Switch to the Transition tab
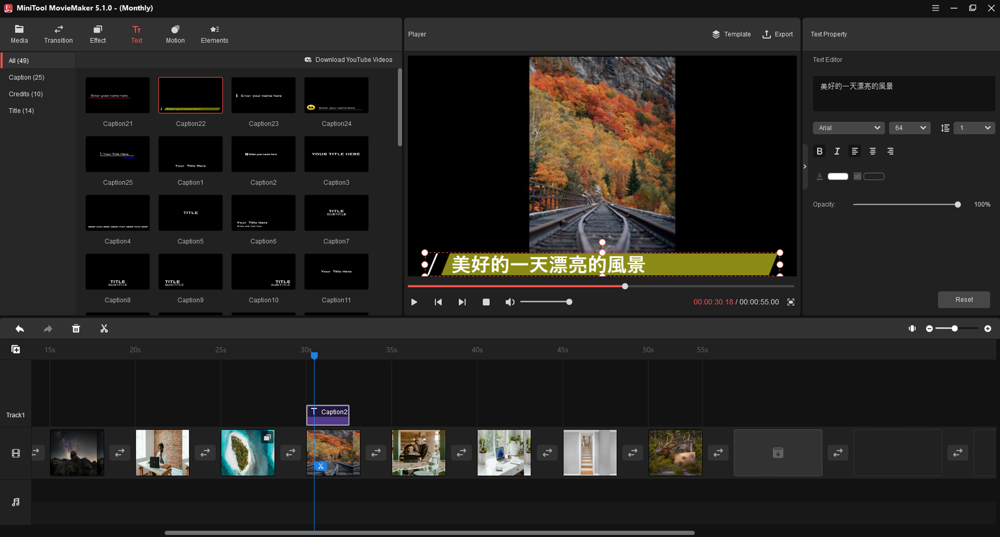Viewport: 1000px width, 537px height. [58, 34]
